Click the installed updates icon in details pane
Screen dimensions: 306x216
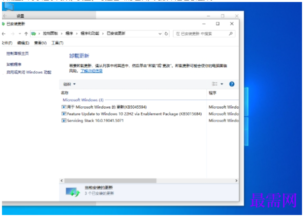coord(72,192)
